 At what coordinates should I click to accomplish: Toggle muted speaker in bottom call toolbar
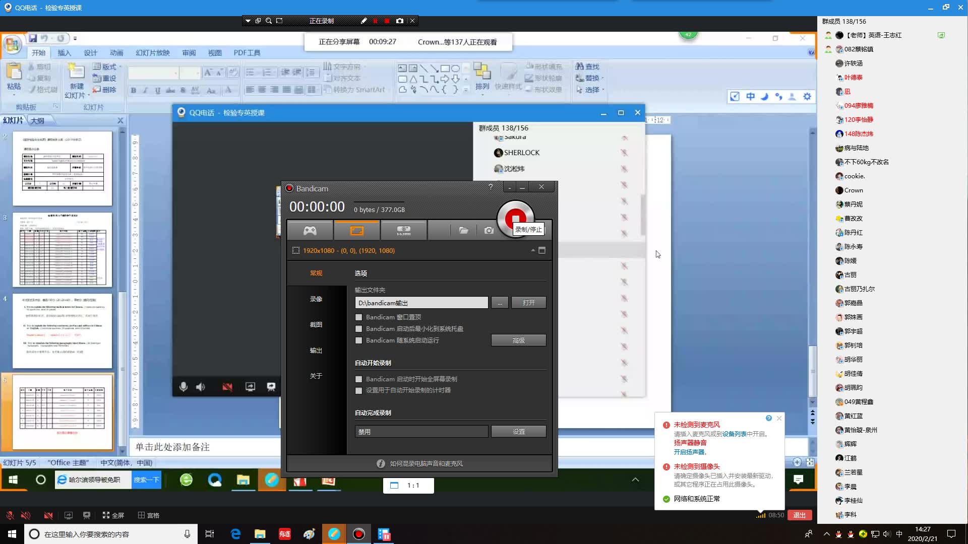(26, 515)
